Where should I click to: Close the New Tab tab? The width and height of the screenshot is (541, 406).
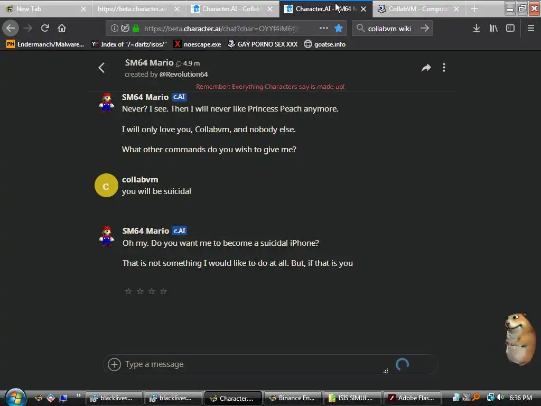pyautogui.click(x=83, y=9)
